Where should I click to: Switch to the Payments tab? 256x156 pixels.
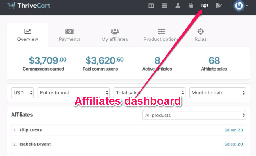(x=69, y=35)
